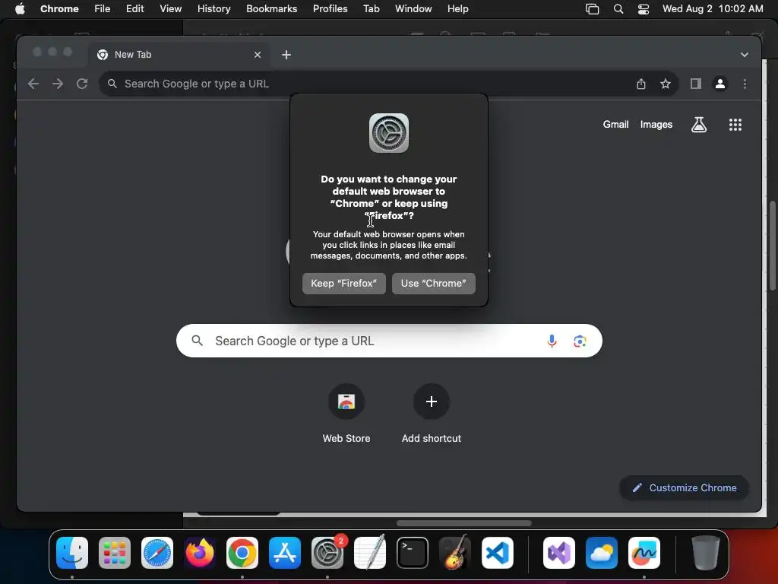This screenshot has height=584, width=778.
Task: Open the File menu
Action: [x=103, y=9]
